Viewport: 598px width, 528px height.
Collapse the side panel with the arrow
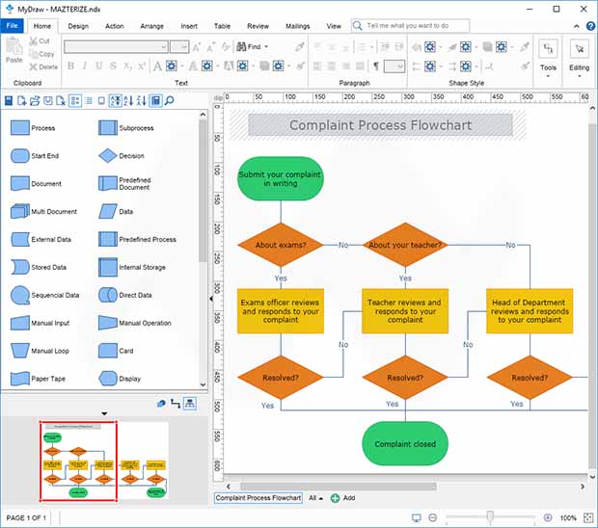(x=211, y=299)
